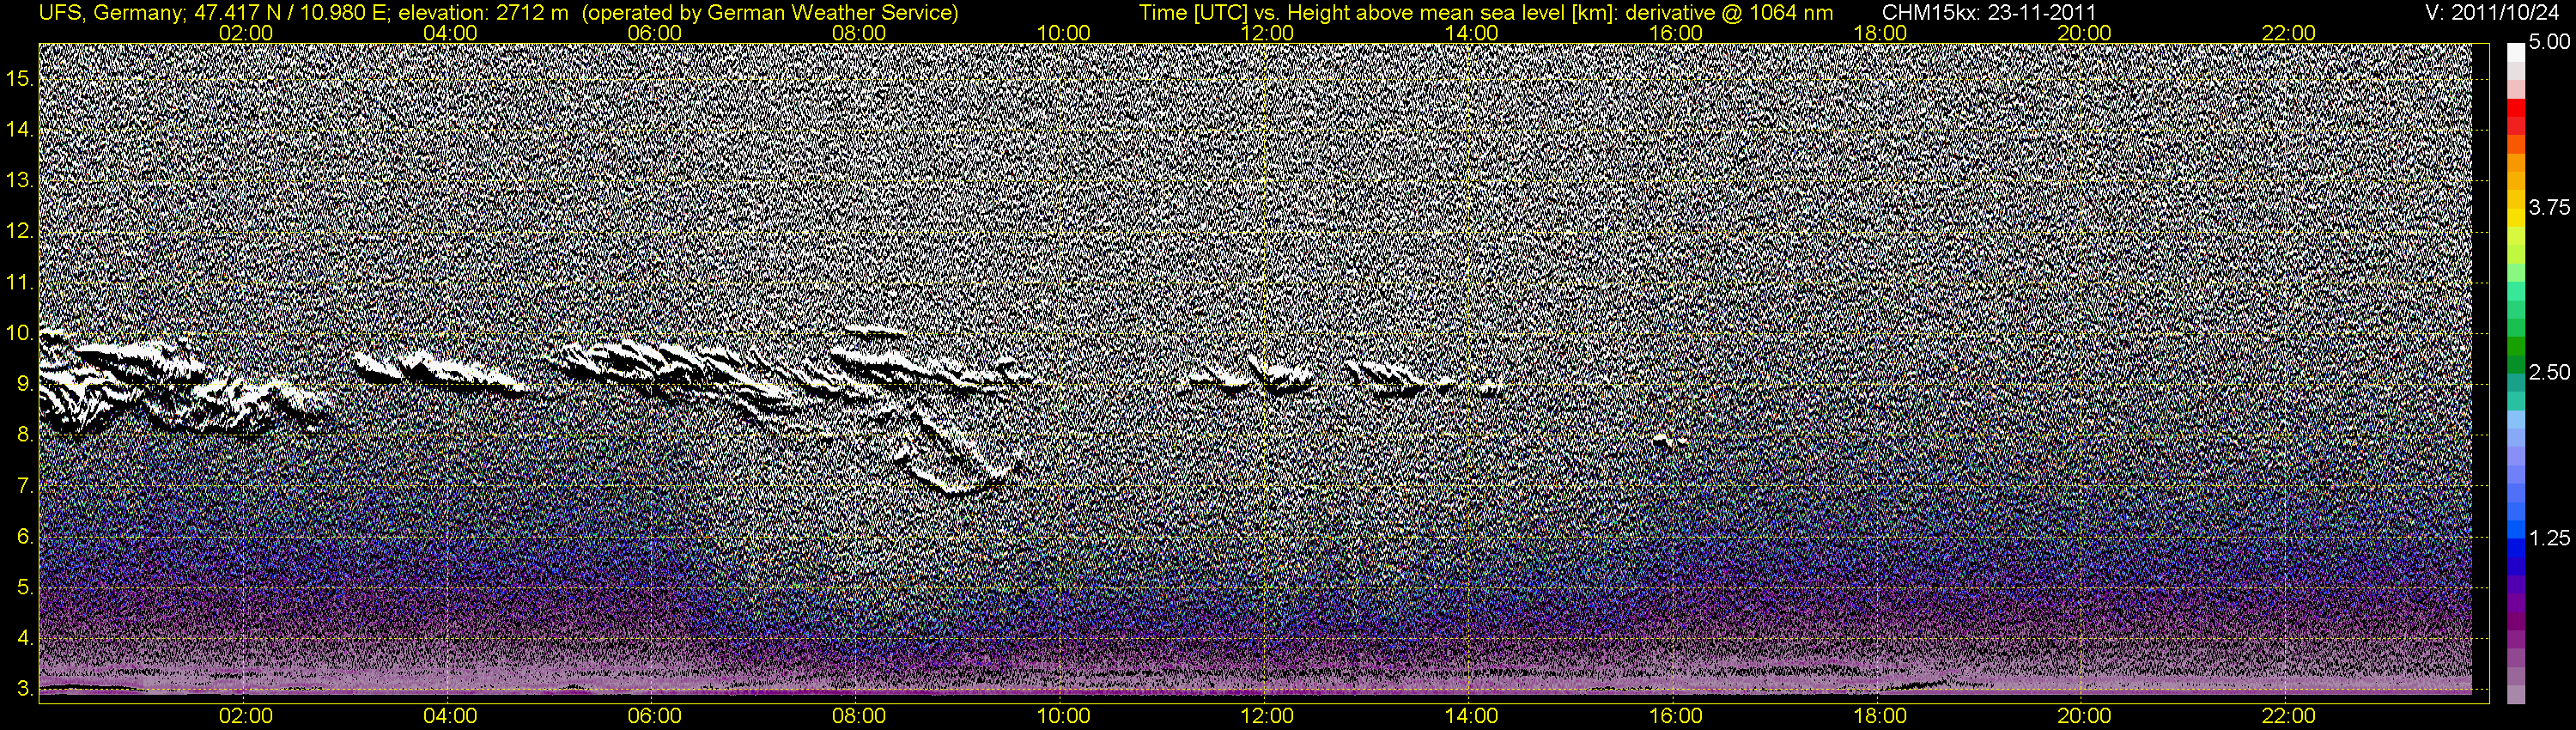Click "(operated by German Weather Service)" note

(769, 12)
